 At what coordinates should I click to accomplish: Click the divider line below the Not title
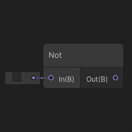(x=83, y=67)
